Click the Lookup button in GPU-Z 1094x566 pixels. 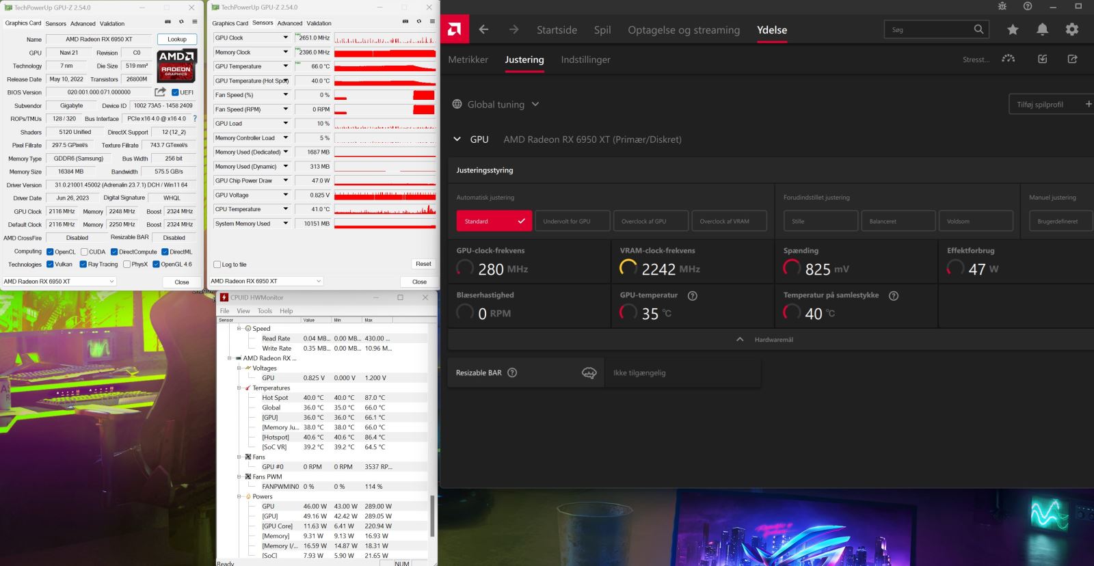coord(177,39)
